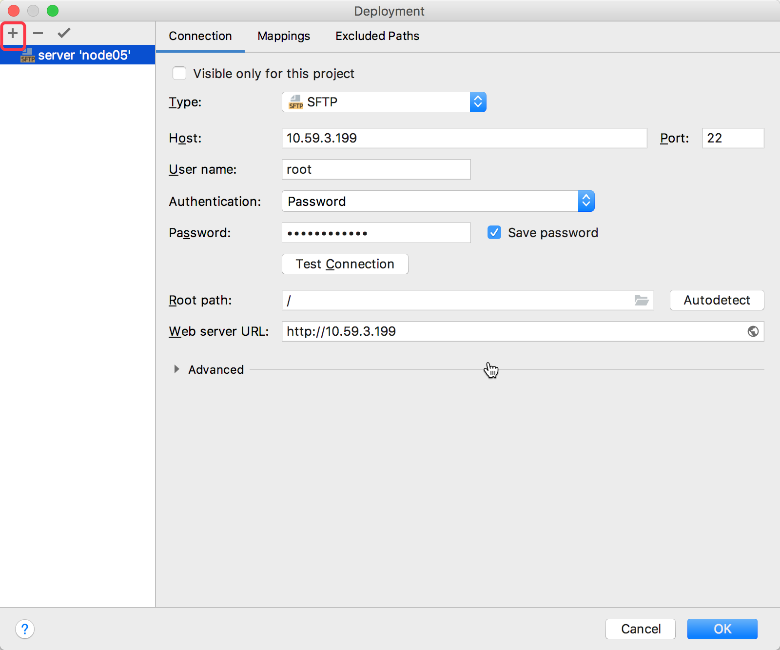
Task: Click the folder browse icon in Root path
Action: [641, 300]
